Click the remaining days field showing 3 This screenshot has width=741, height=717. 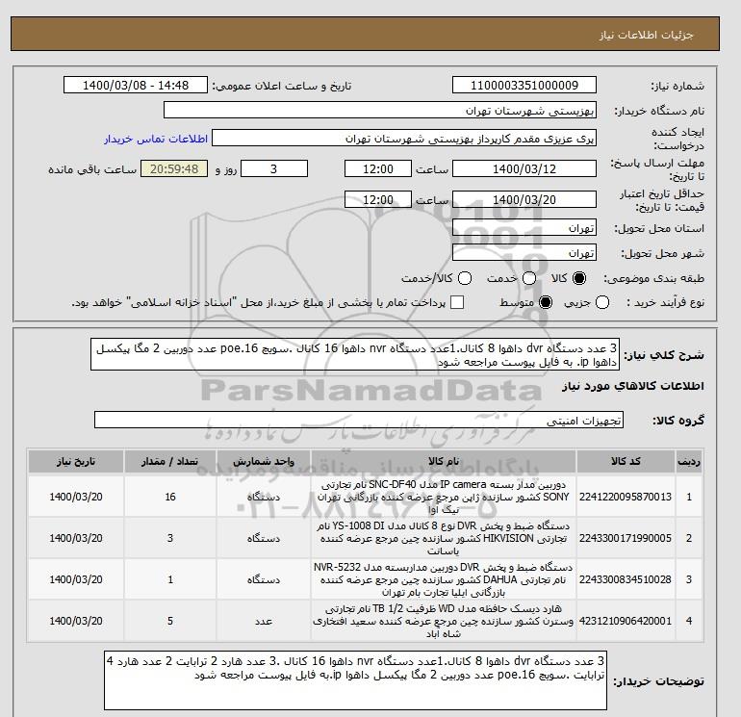(274, 168)
